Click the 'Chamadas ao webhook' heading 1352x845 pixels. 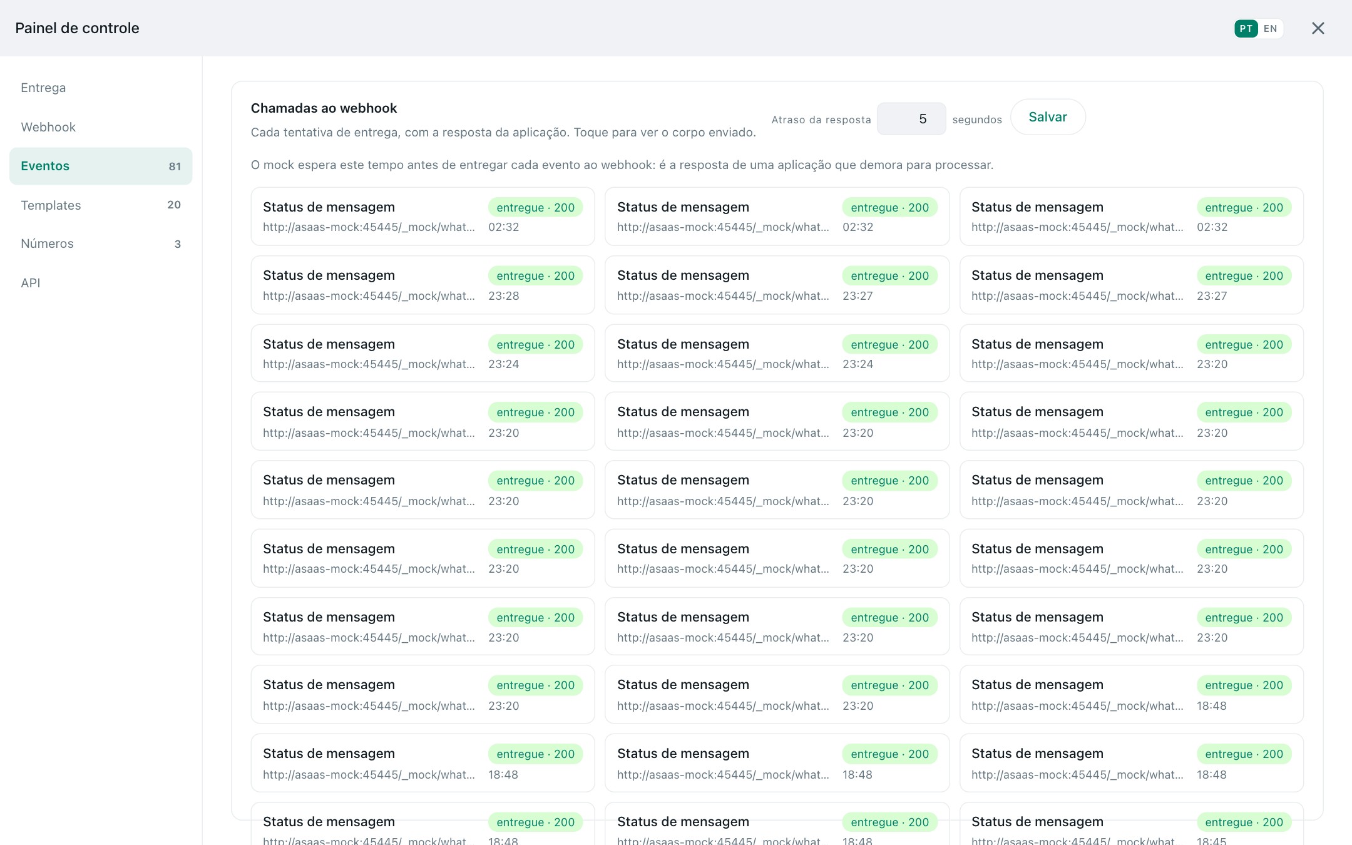pyautogui.click(x=324, y=108)
